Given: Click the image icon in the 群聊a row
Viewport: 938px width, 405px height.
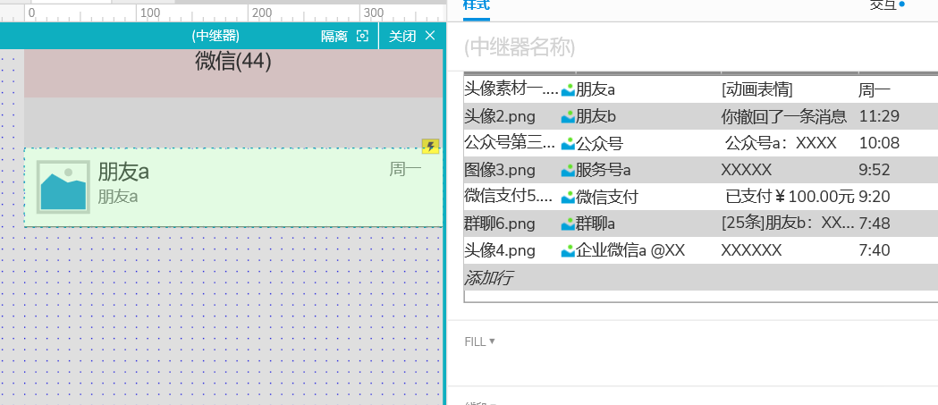Looking at the screenshot, I should coord(568,224).
